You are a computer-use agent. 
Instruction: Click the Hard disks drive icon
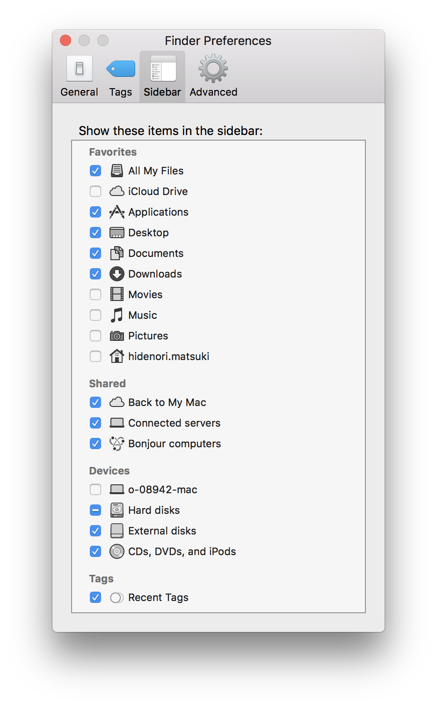pos(117,510)
